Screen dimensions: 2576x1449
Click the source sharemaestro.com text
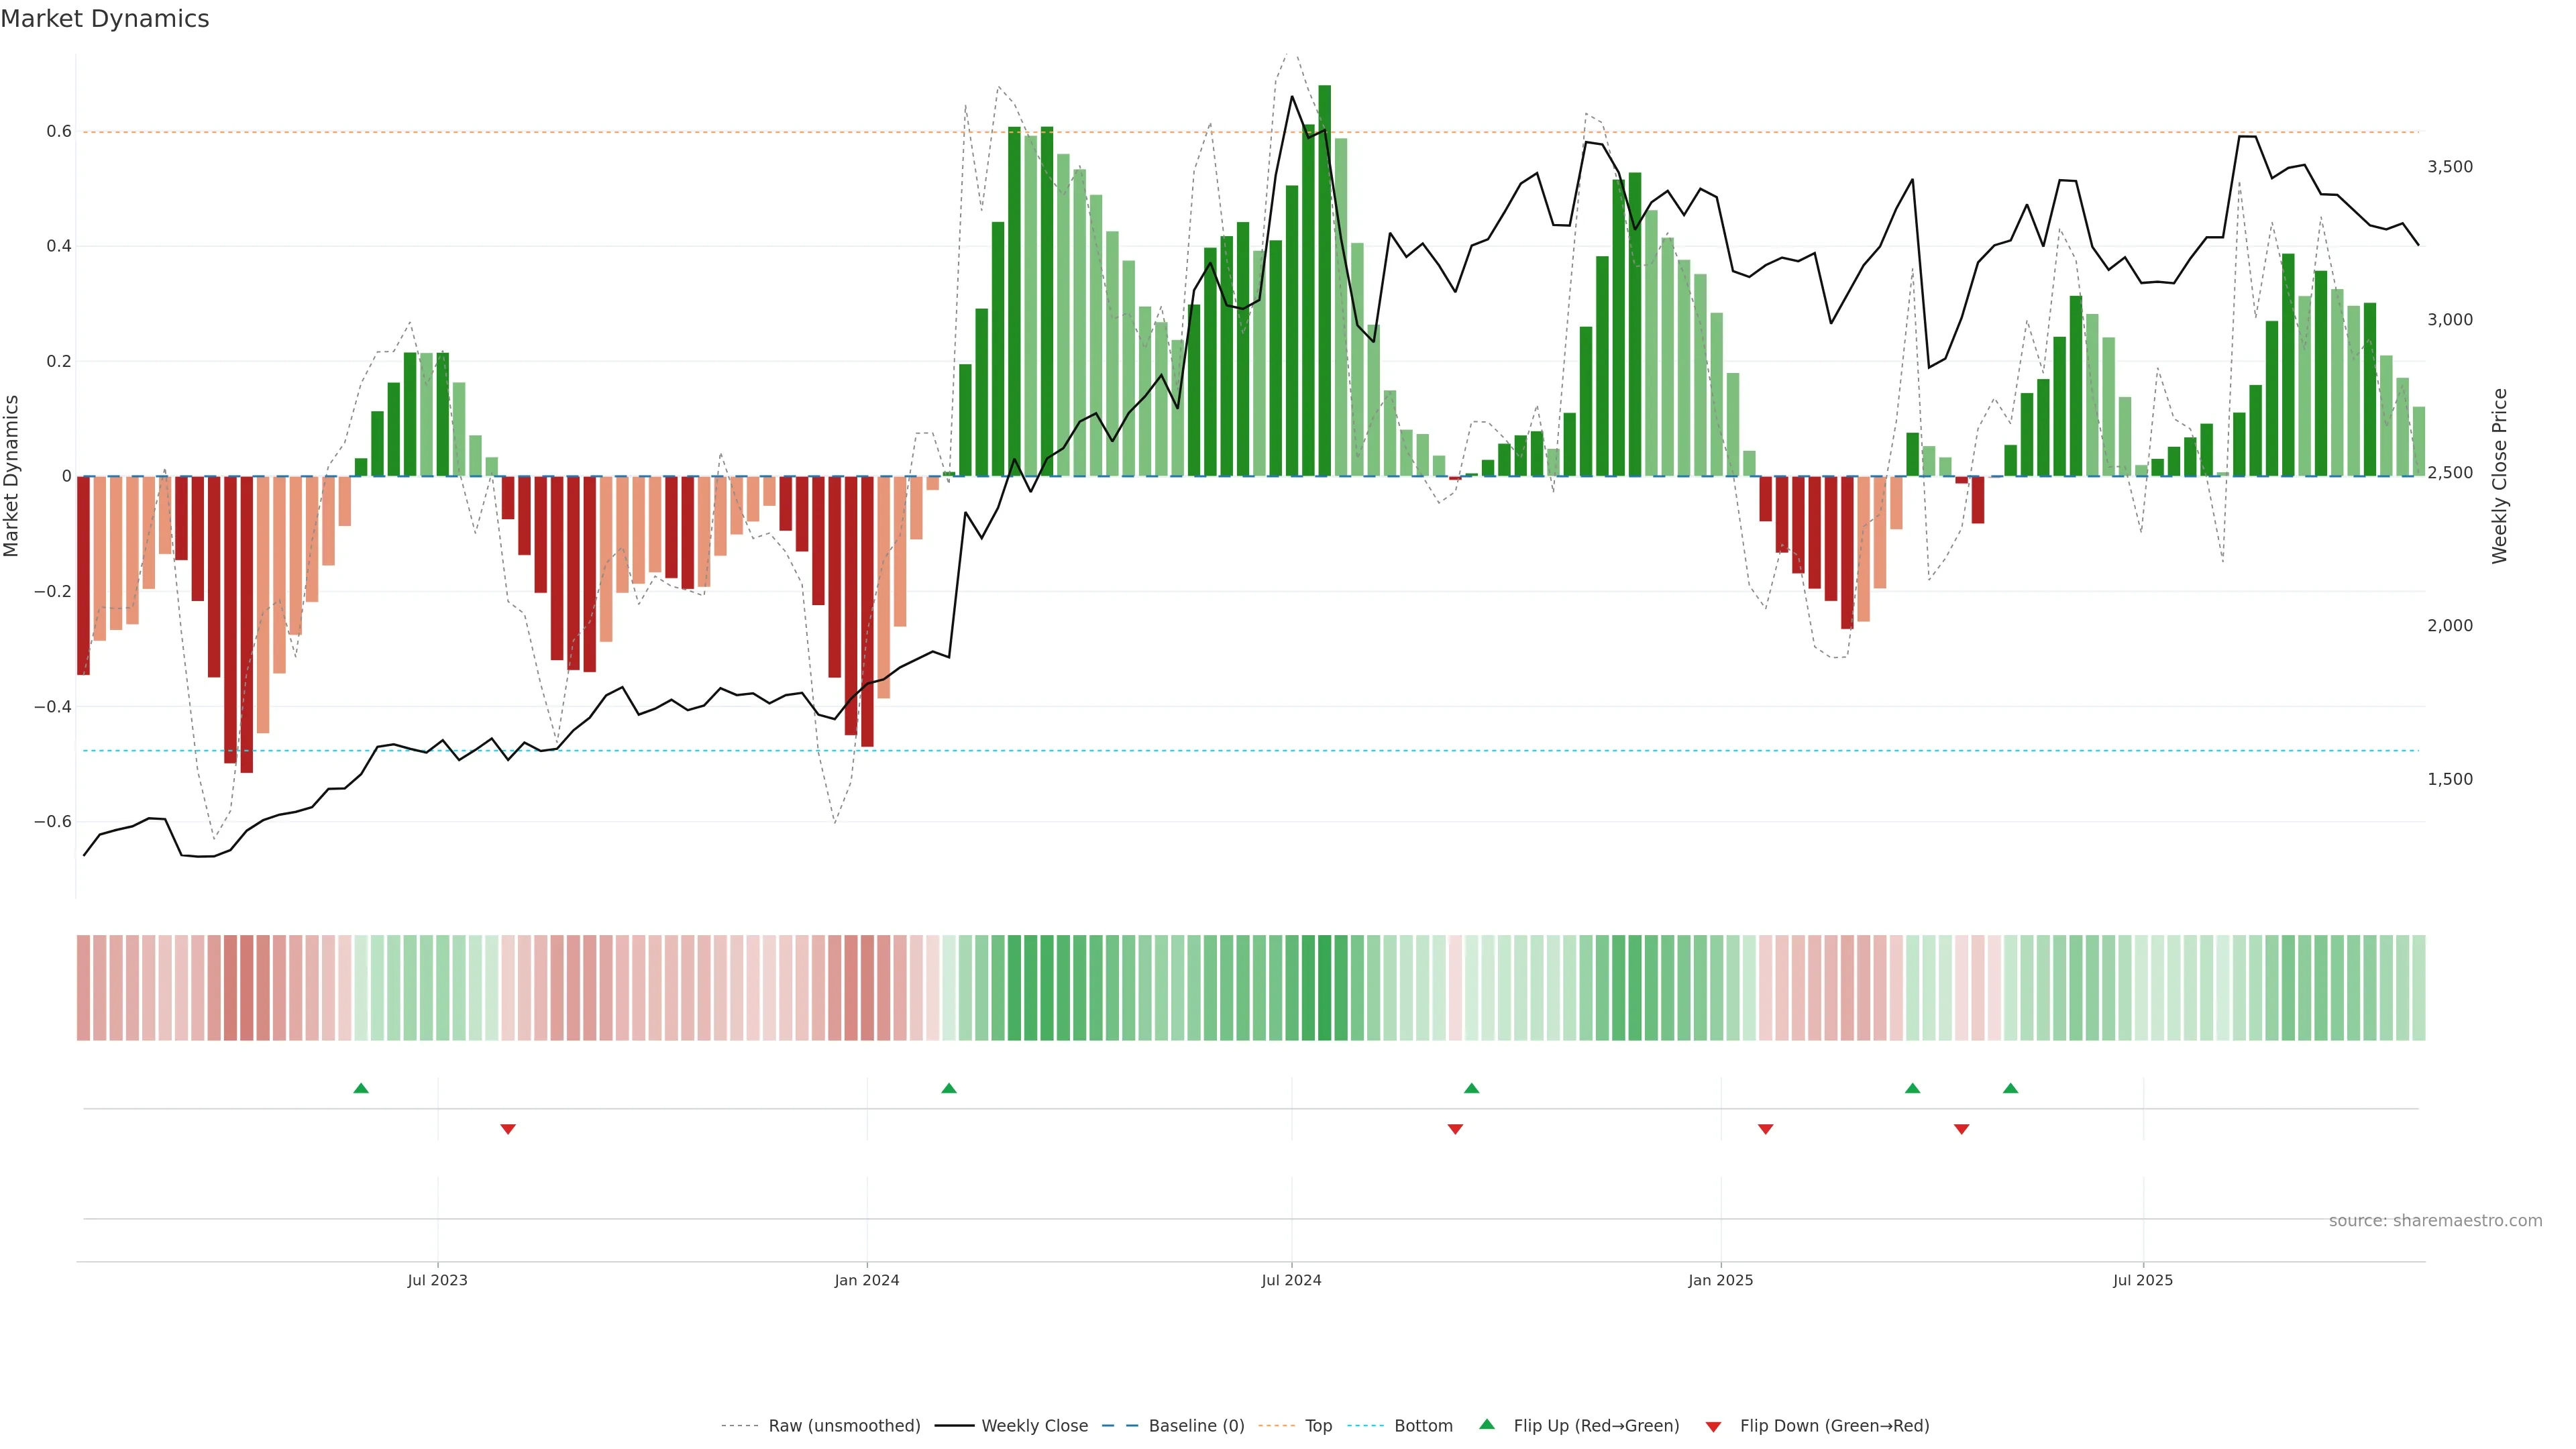tap(2435, 1221)
